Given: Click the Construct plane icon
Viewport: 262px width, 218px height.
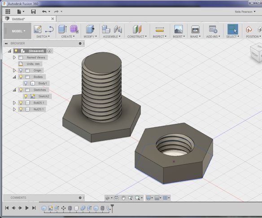Looking at the screenshot, I should [x=137, y=29].
